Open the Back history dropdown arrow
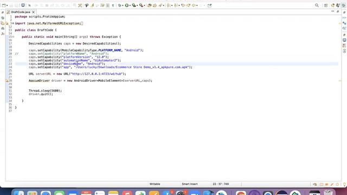347x195 pixels. tap(197, 5)
